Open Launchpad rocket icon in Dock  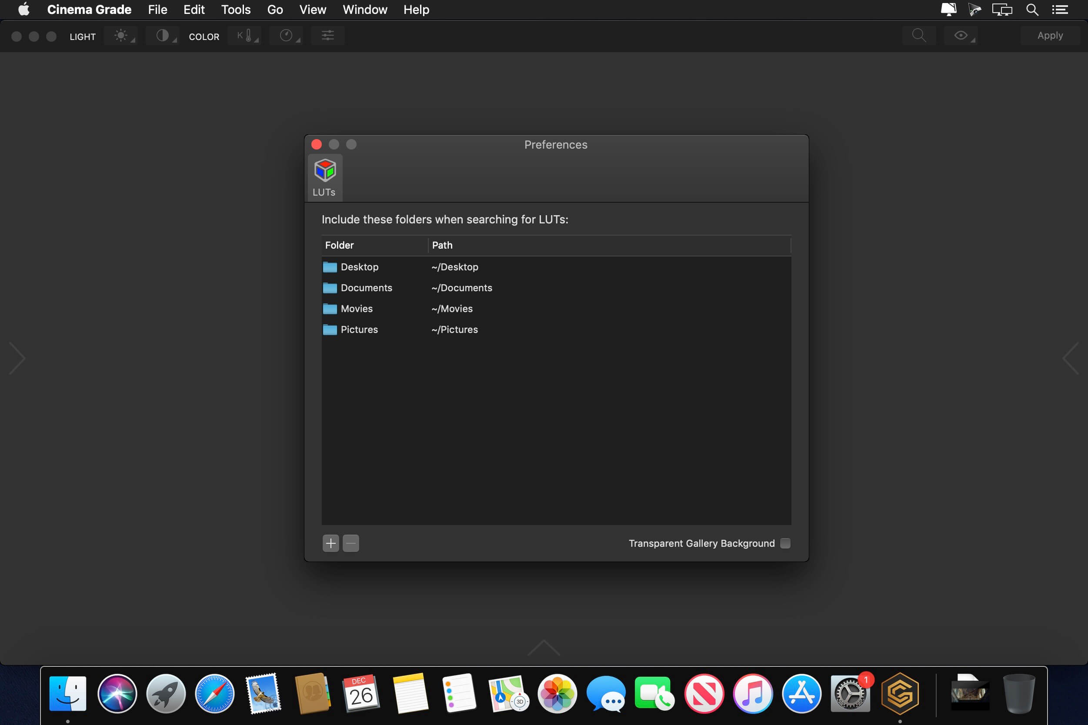click(x=166, y=694)
